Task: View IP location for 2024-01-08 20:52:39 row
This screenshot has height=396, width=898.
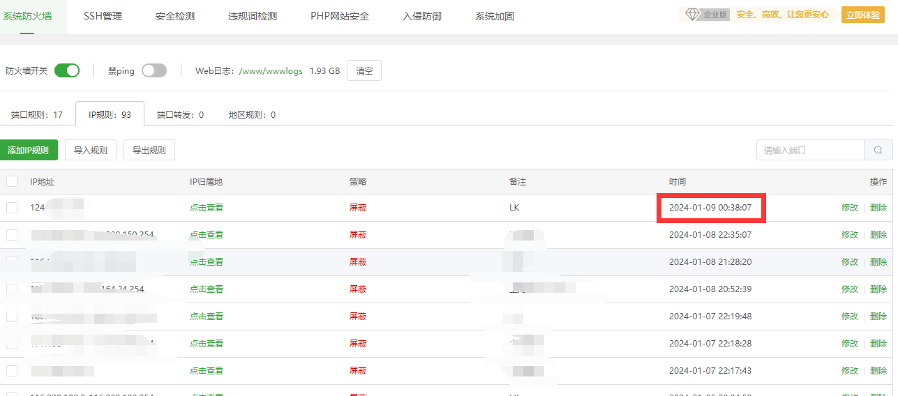Action: coord(207,289)
